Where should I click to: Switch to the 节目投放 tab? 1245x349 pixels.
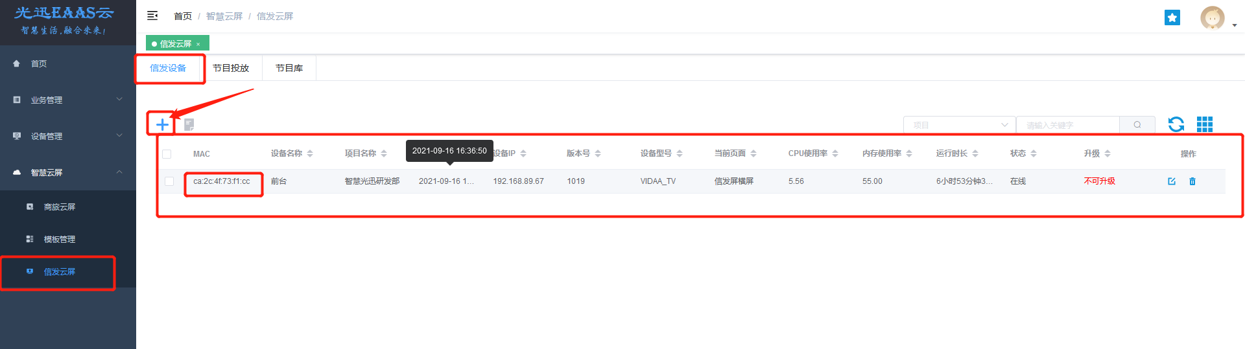231,68
